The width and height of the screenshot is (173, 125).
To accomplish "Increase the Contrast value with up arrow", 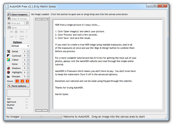I will [28, 55].
